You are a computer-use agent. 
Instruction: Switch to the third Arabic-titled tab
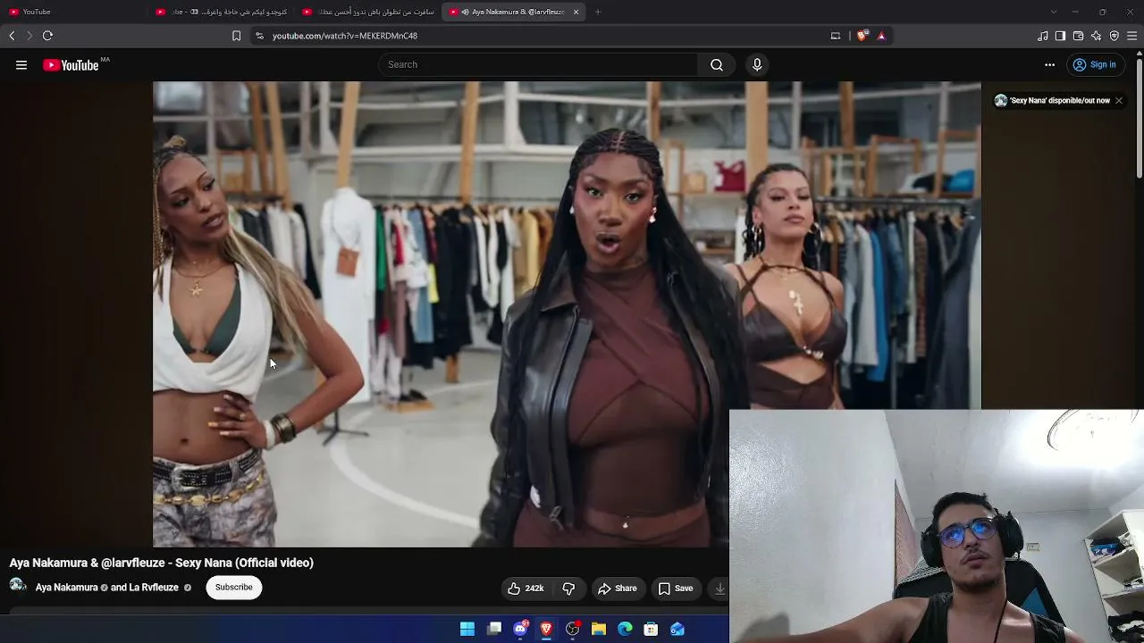[367, 12]
